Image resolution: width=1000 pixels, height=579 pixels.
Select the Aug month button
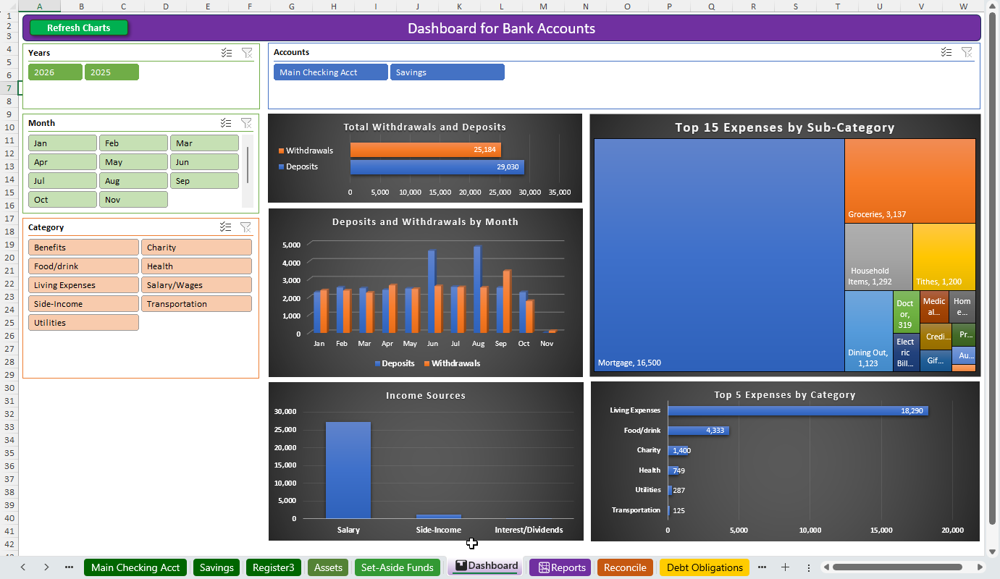click(x=133, y=181)
